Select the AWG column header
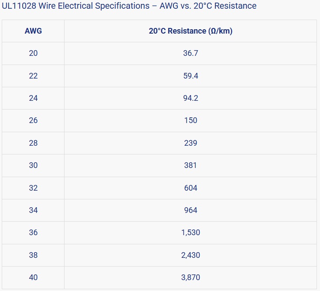Image resolution: width=320 pixels, height=291 pixels. pyautogui.click(x=33, y=31)
